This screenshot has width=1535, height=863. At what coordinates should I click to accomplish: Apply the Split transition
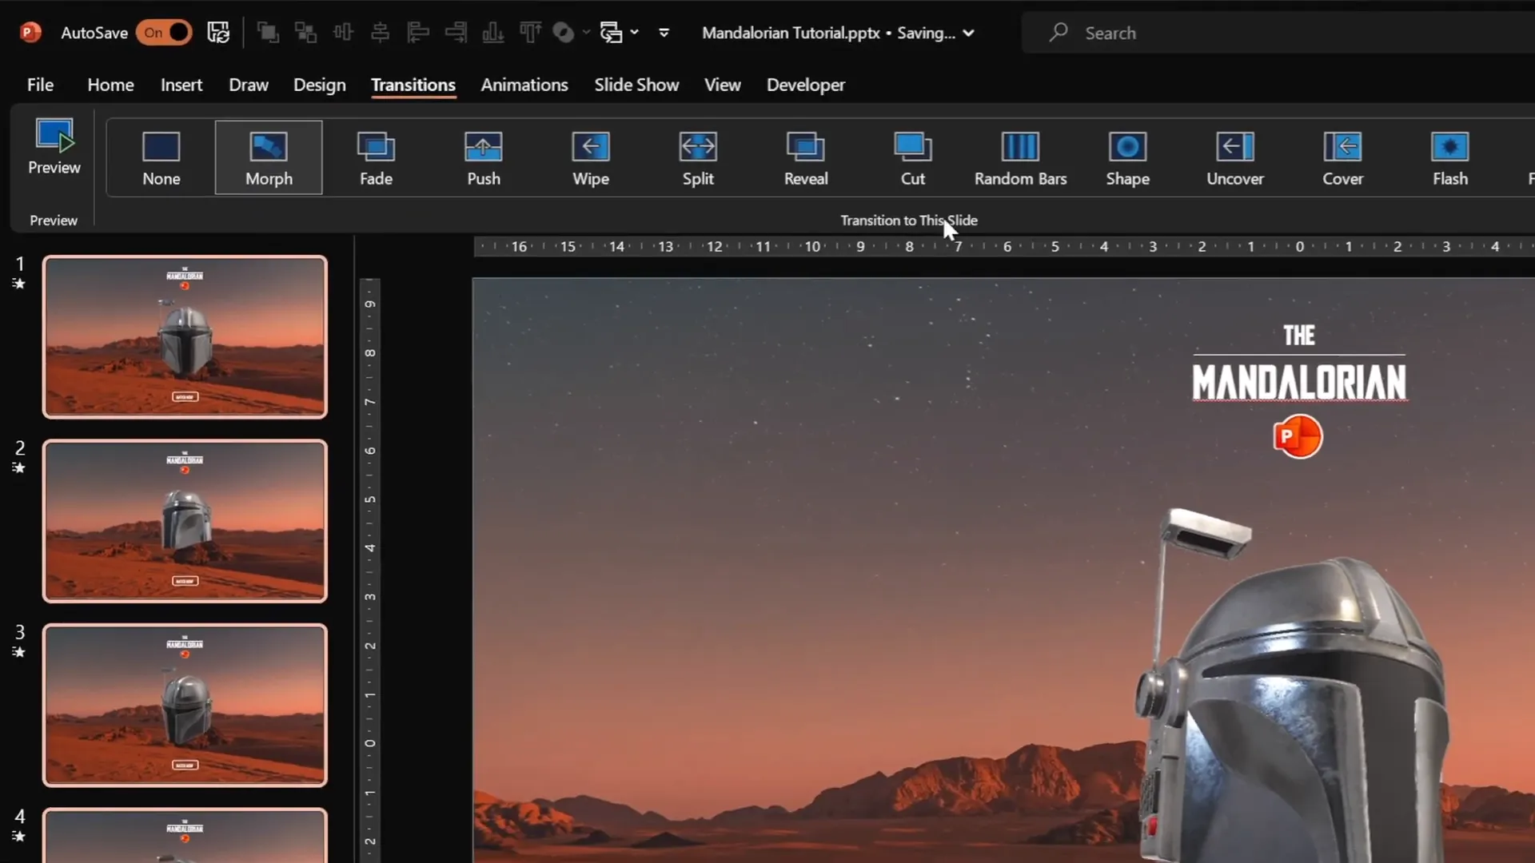click(698, 158)
